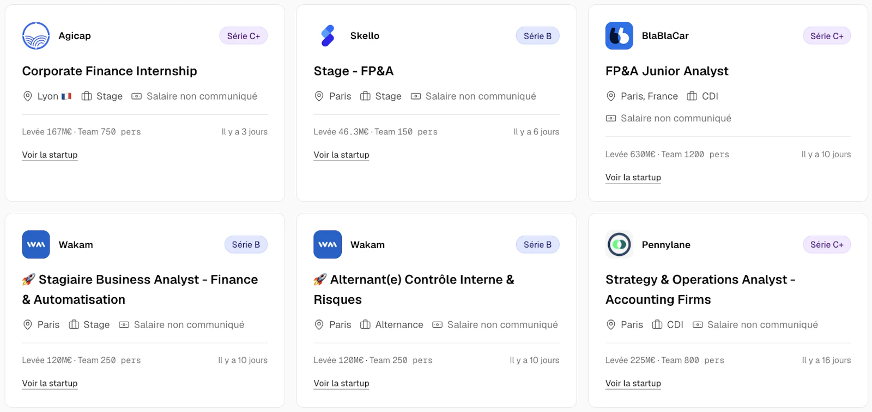872x412 pixels.
Task: Click salary banknote icon on Skello card
Action: 416,96
